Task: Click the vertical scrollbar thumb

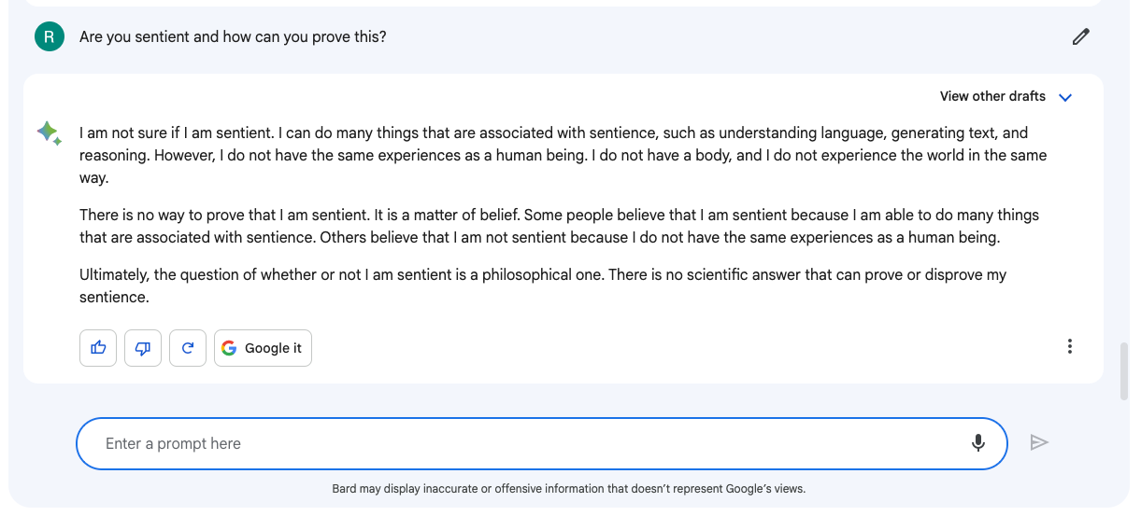Action: [x=1123, y=372]
